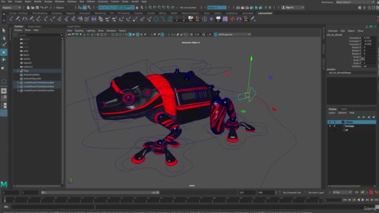Screen dimensions: 379x213
Task: Jump to end of playback range
Action: pyautogui.click(x=377, y=200)
